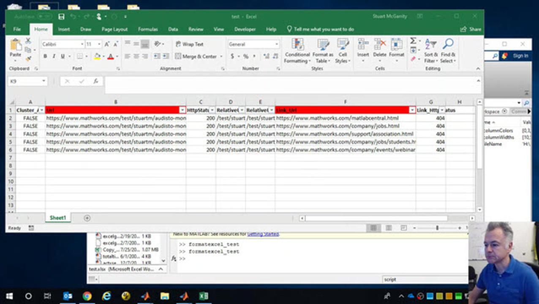Open Cell Styles gallery
This screenshot has width=539, height=304.
343,51
